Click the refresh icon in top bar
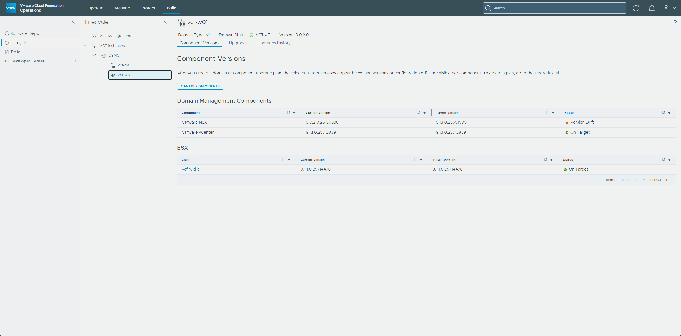This screenshot has width=681, height=336. [636, 8]
